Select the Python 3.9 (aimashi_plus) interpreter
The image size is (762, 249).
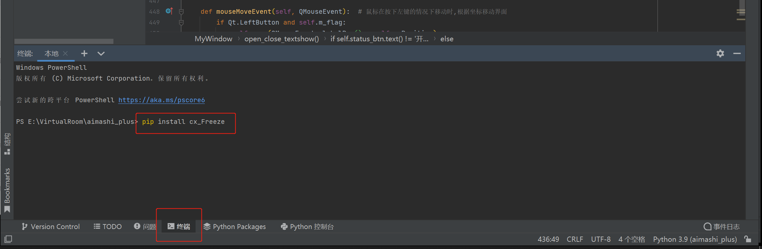pos(695,239)
